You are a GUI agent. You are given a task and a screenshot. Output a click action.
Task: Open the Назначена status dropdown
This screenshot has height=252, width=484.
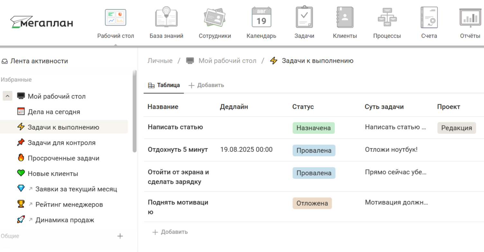(x=313, y=128)
